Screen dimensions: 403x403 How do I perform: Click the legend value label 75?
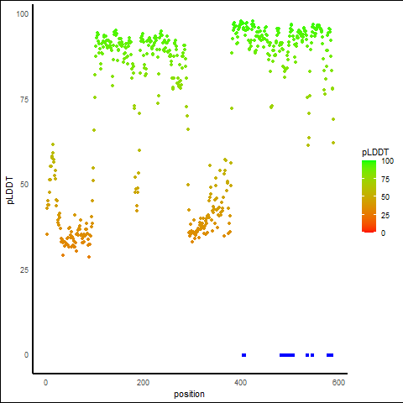[x=385, y=180]
